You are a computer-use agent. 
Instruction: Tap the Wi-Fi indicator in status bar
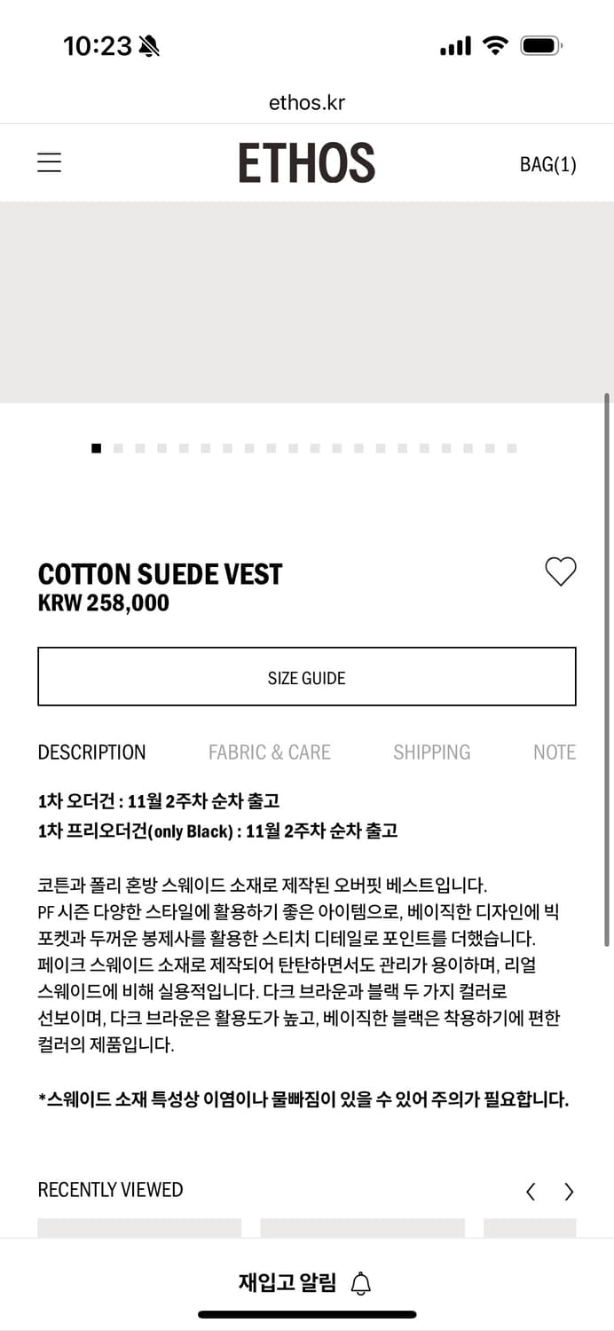(497, 44)
